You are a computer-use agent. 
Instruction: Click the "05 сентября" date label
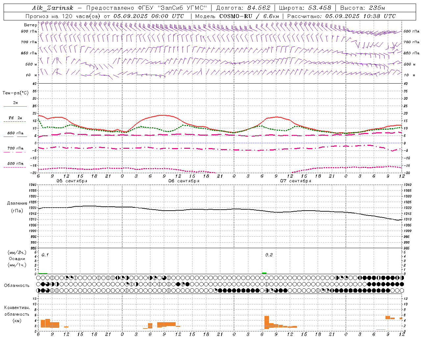[72, 181]
